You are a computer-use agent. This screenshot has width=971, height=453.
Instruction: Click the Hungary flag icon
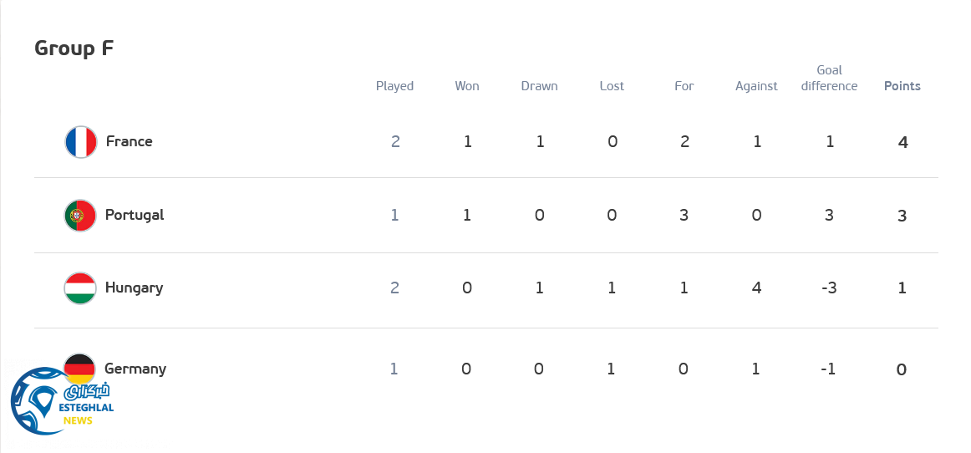[x=80, y=288]
